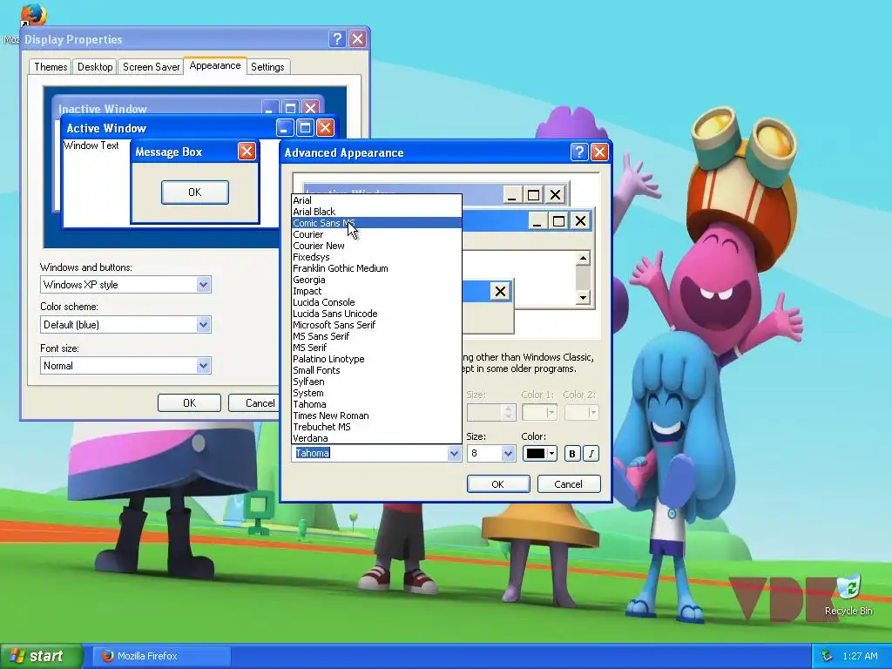Open the font Color picker swatch

pyautogui.click(x=539, y=453)
